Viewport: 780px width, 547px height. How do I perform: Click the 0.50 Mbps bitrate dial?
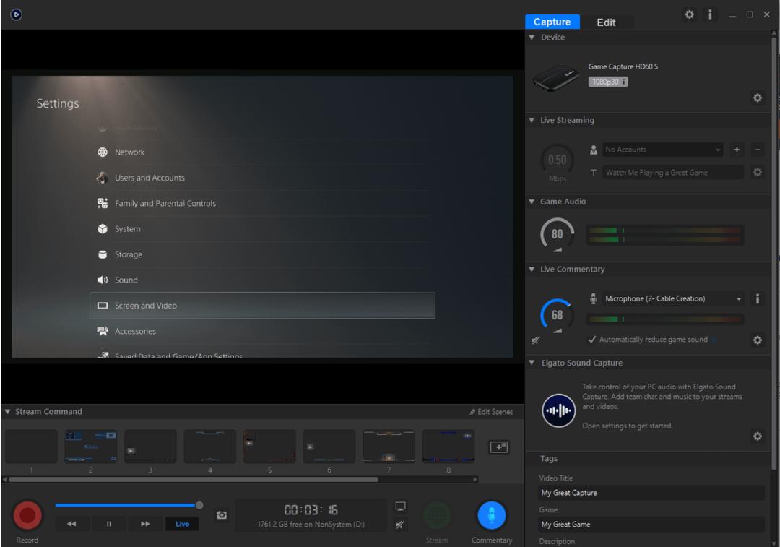point(557,160)
